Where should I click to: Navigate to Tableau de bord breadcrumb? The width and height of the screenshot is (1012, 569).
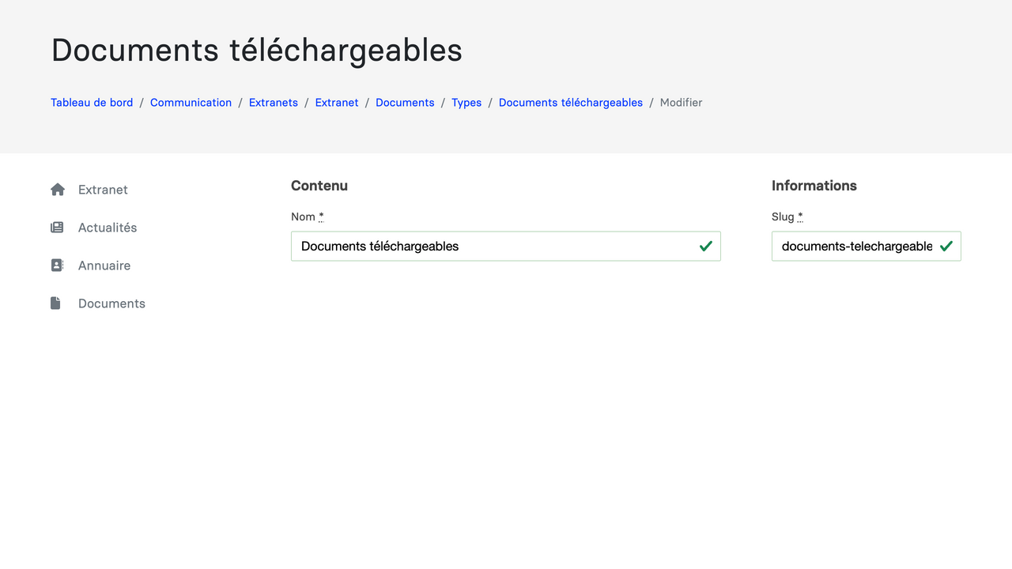92,103
